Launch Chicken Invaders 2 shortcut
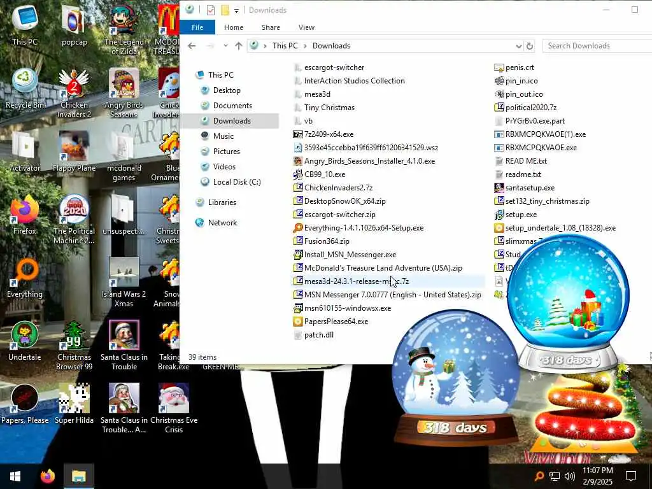This screenshot has width=652, height=489. pos(74,93)
